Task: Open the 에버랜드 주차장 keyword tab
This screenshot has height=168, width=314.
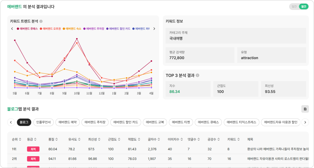Action: point(95,122)
